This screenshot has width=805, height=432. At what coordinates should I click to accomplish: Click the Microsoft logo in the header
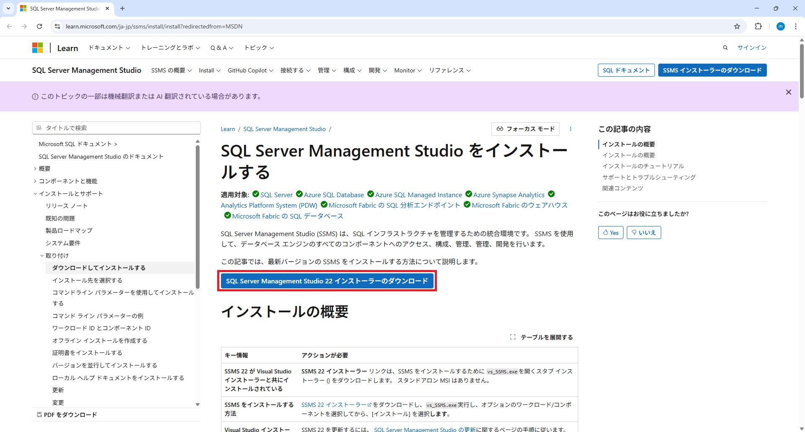(x=37, y=48)
